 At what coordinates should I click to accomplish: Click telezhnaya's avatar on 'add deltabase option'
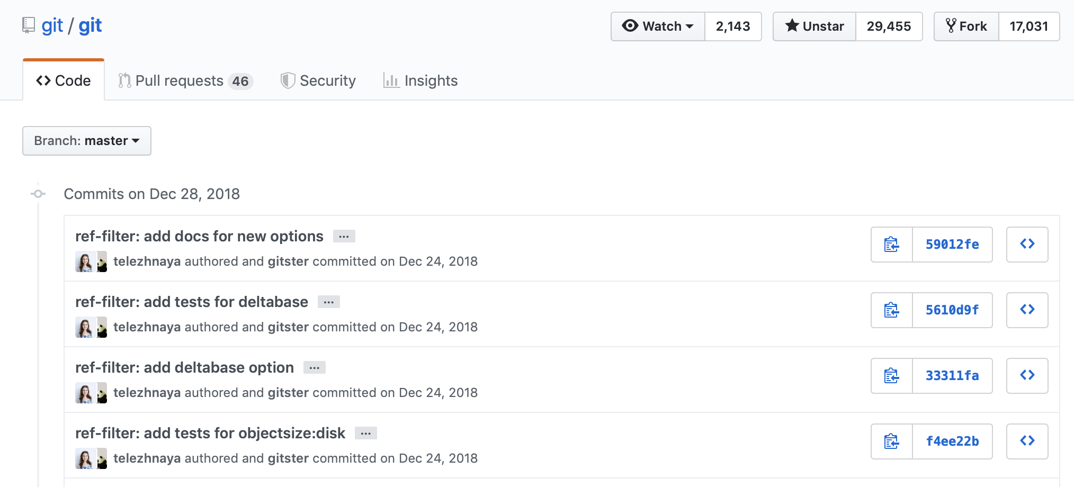click(x=85, y=393)
